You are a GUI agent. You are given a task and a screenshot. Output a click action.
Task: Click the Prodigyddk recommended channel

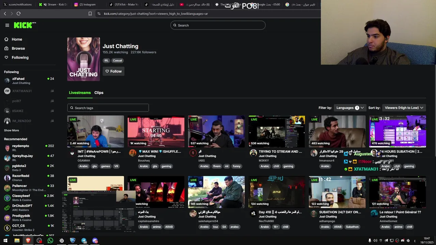pos(29,217)
